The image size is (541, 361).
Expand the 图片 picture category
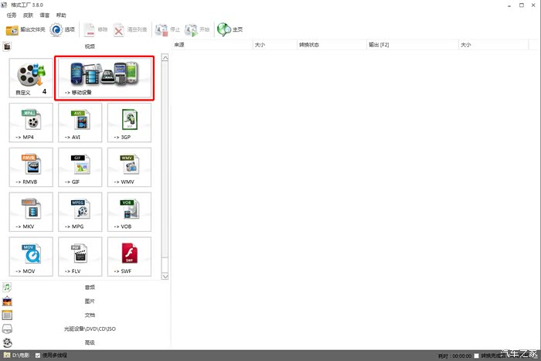point(89,301)
